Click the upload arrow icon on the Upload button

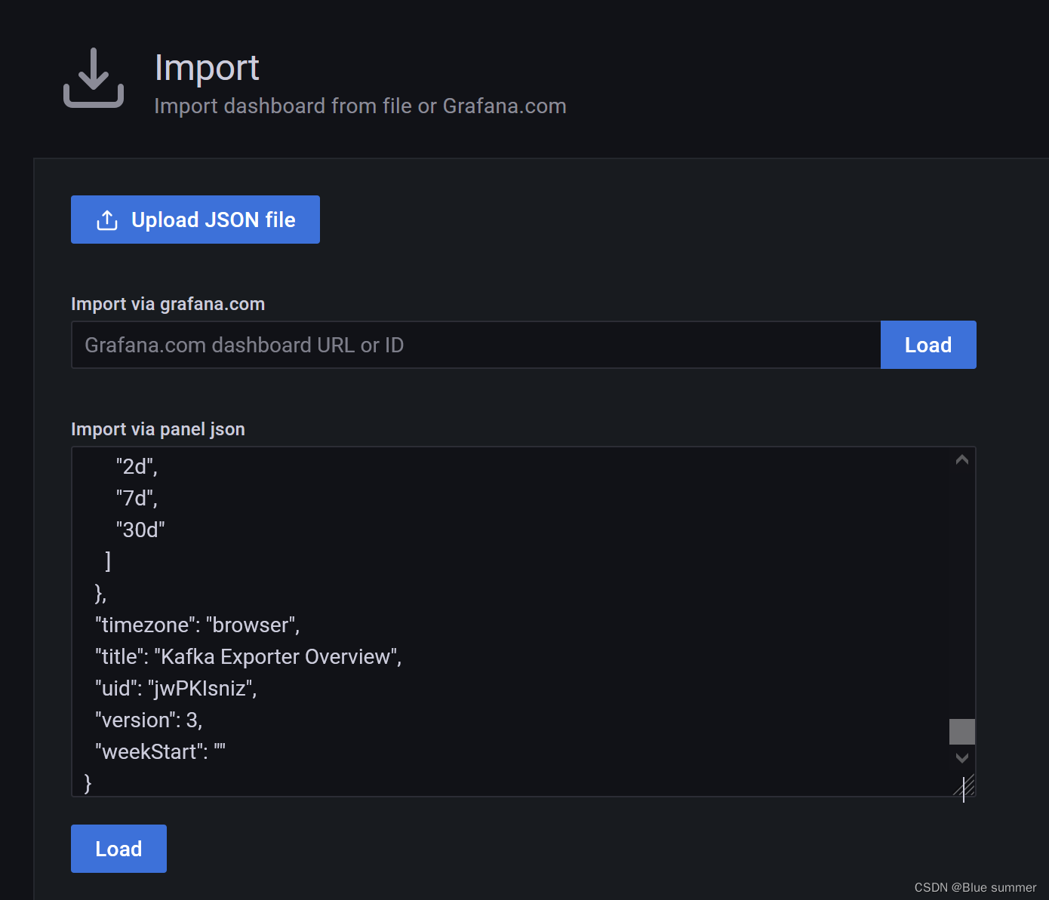[x=107, y=220]
